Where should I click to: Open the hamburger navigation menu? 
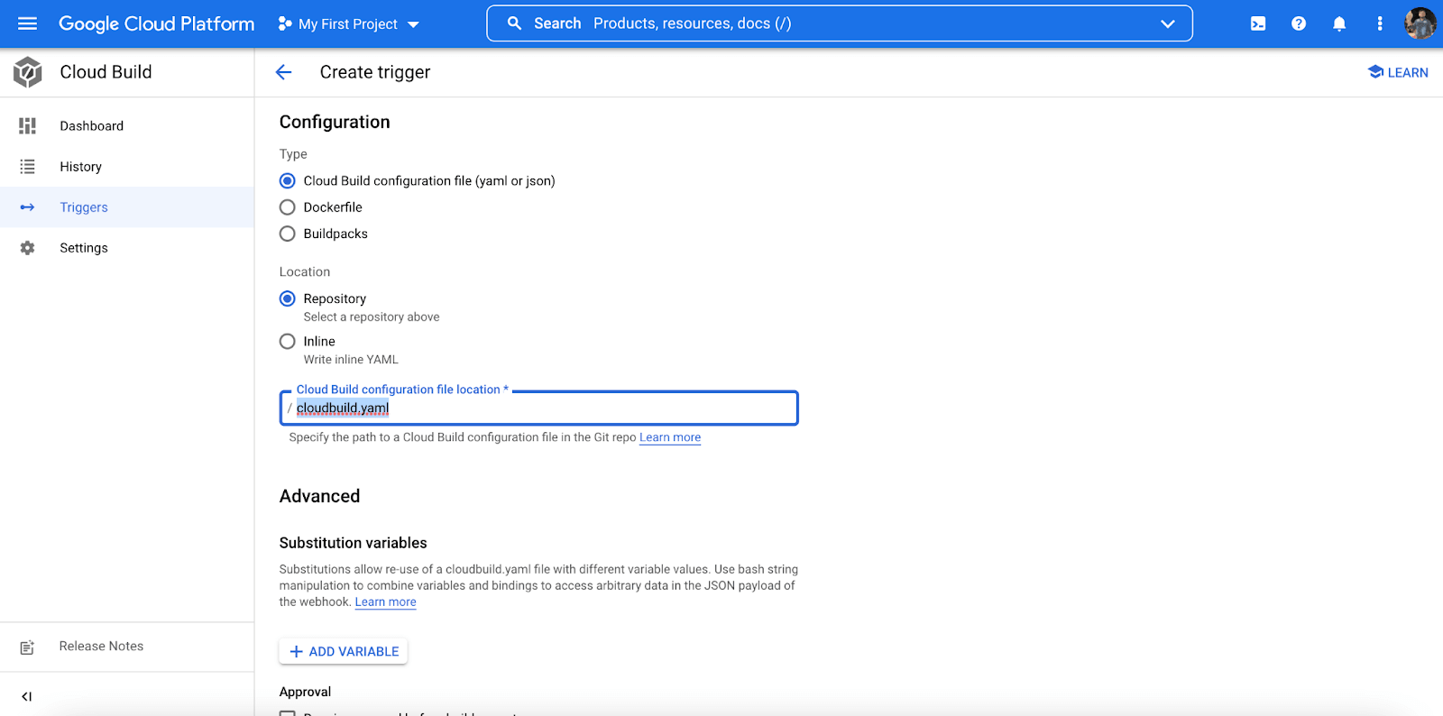coord(27,23)
